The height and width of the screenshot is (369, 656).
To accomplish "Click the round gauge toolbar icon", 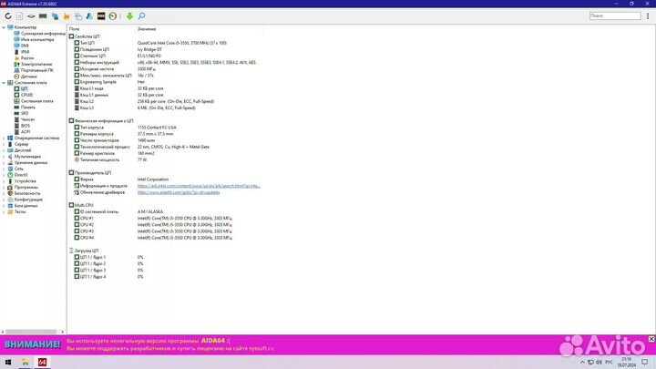I will pos(113,15).
